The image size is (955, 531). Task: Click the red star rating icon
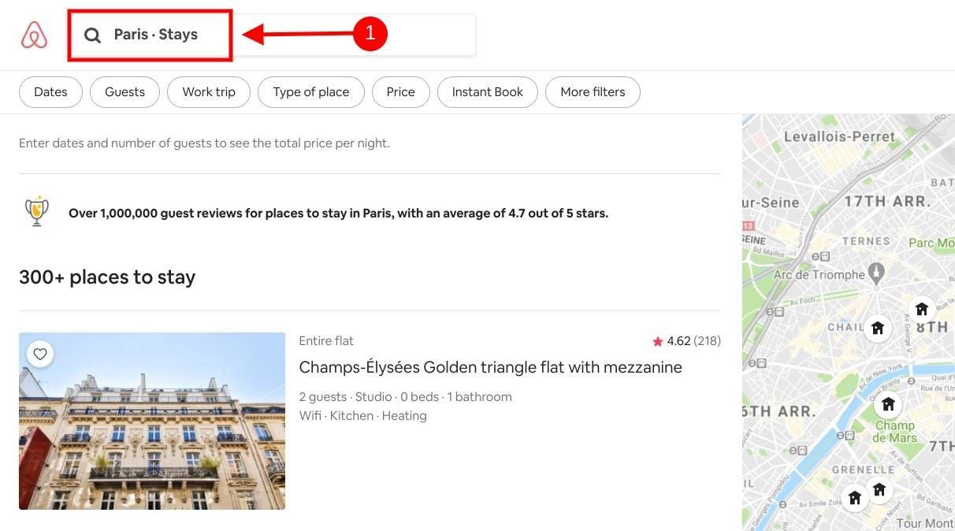(657, 340)
